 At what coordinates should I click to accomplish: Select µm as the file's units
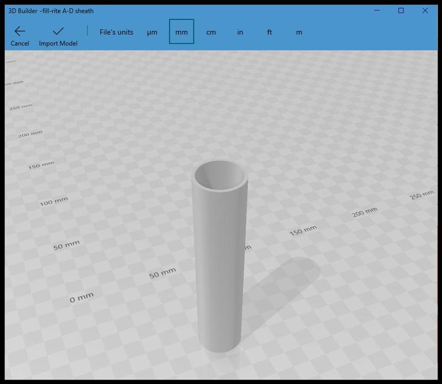coord(152,32)
